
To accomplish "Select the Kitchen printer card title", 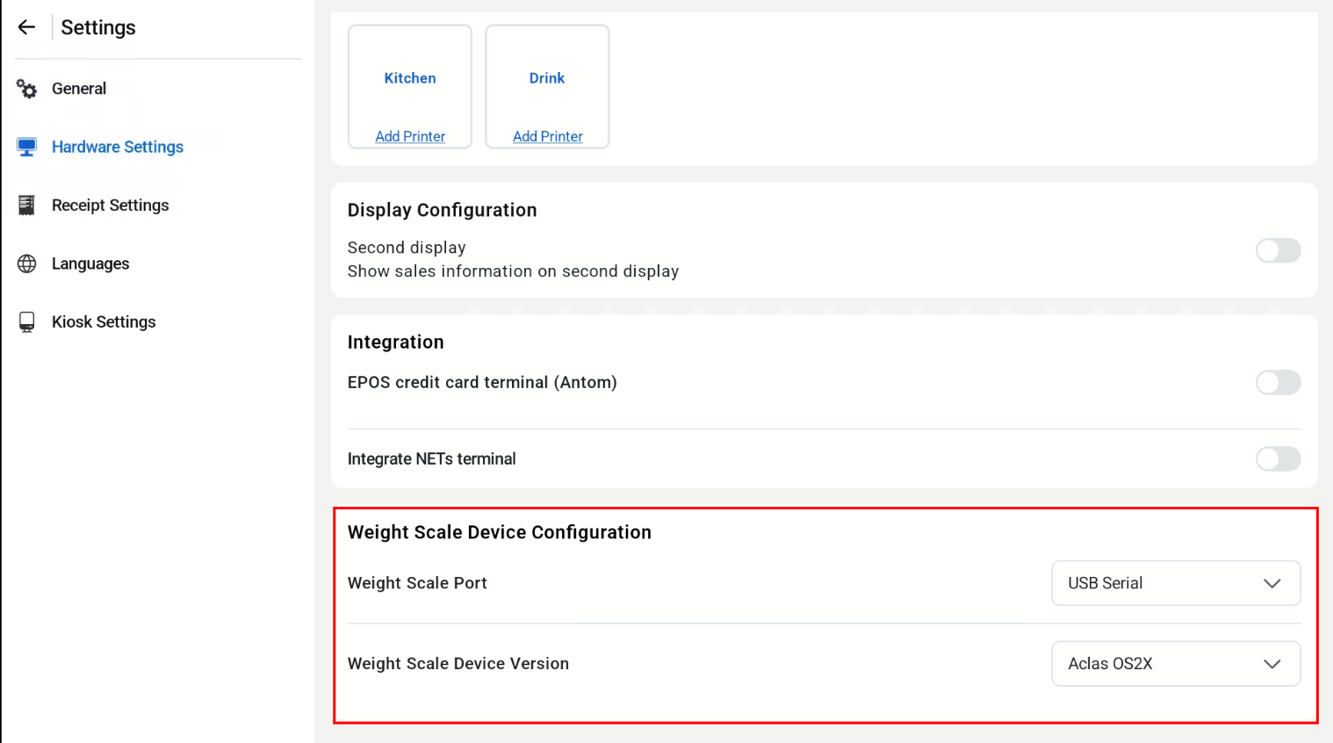I will (410, 78).
